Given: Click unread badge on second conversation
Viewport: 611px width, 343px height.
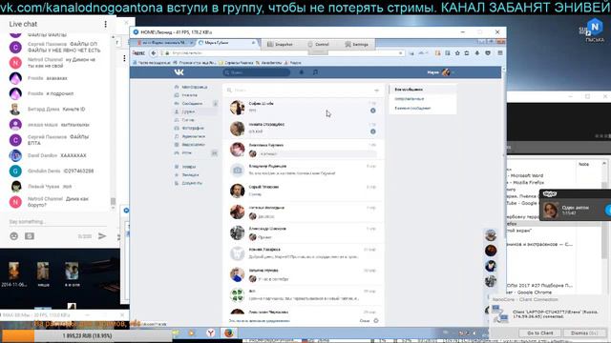Looking at the screenshot, I should point(373,131).
